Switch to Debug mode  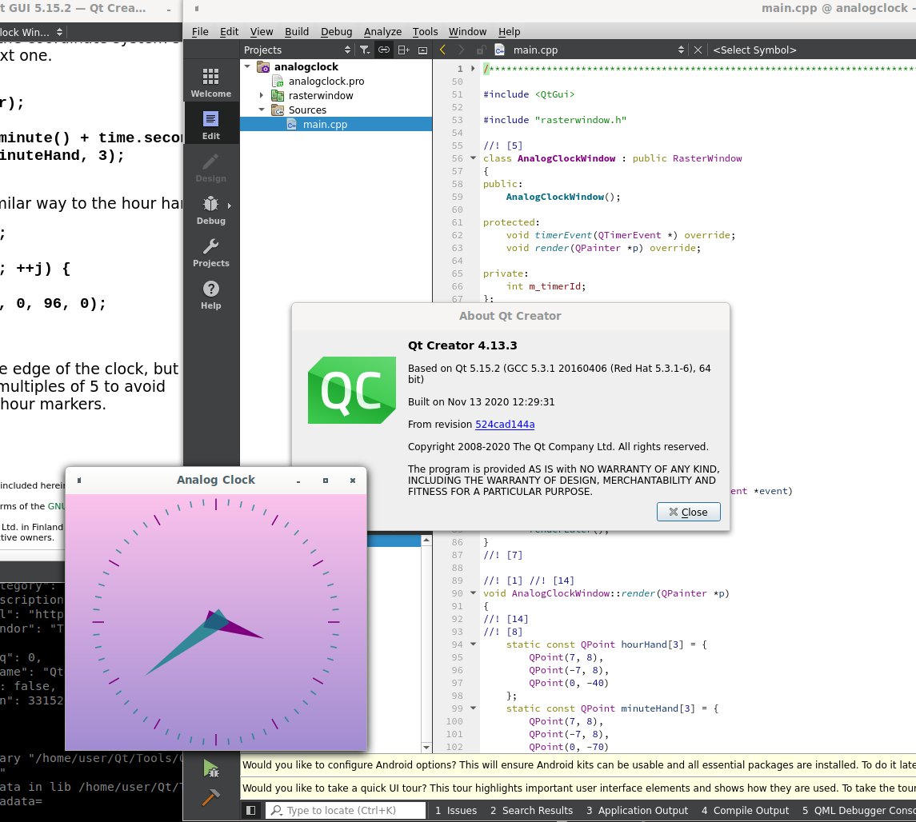coord(211,210)
